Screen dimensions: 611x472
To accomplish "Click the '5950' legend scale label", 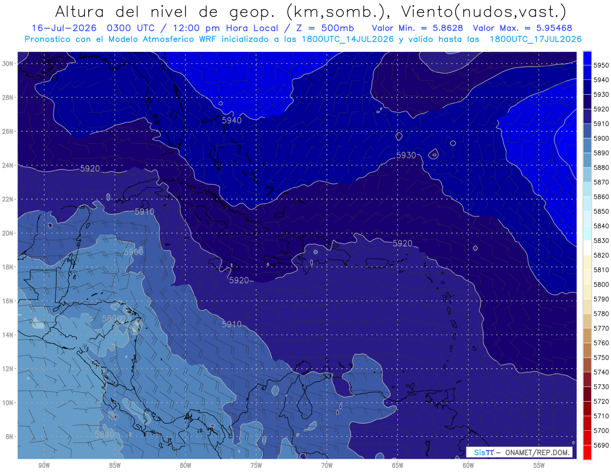I will pos(601,65).
